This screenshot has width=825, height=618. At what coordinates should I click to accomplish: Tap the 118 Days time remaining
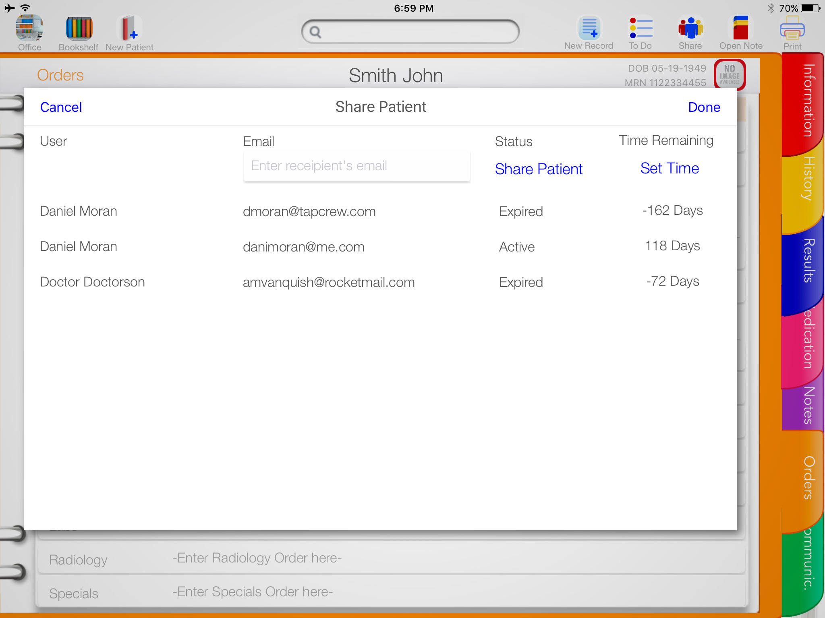(672, 246)
